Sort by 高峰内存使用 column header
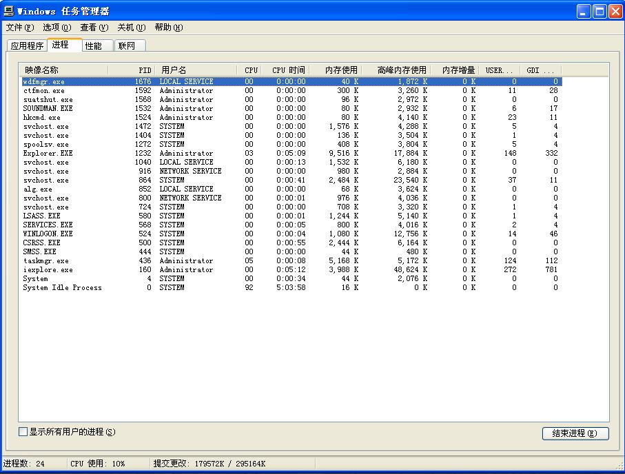Viewport: 625px width, 474px height. [x=397, y=70]
